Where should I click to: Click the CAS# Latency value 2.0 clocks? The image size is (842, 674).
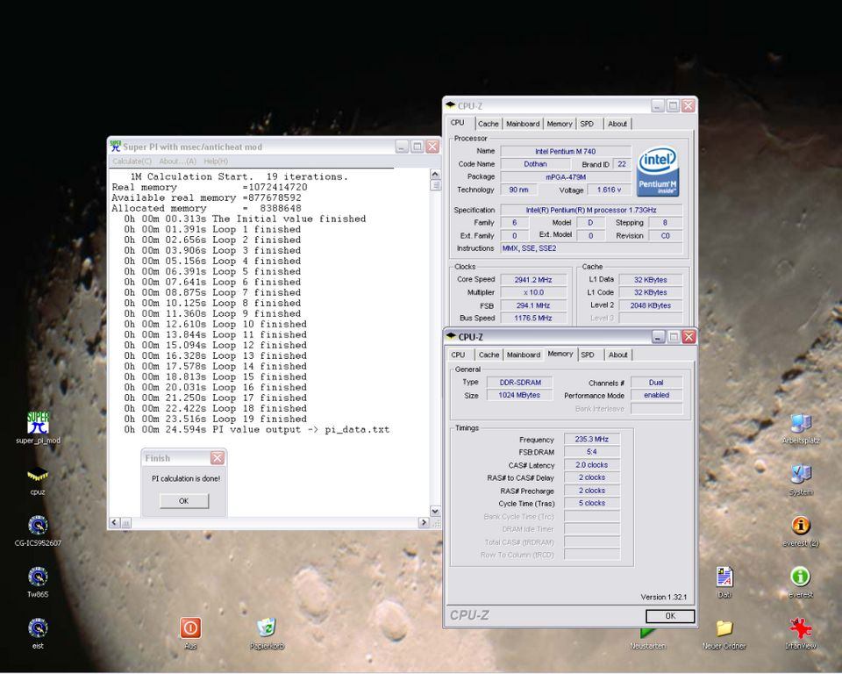(x=592, y=465)
